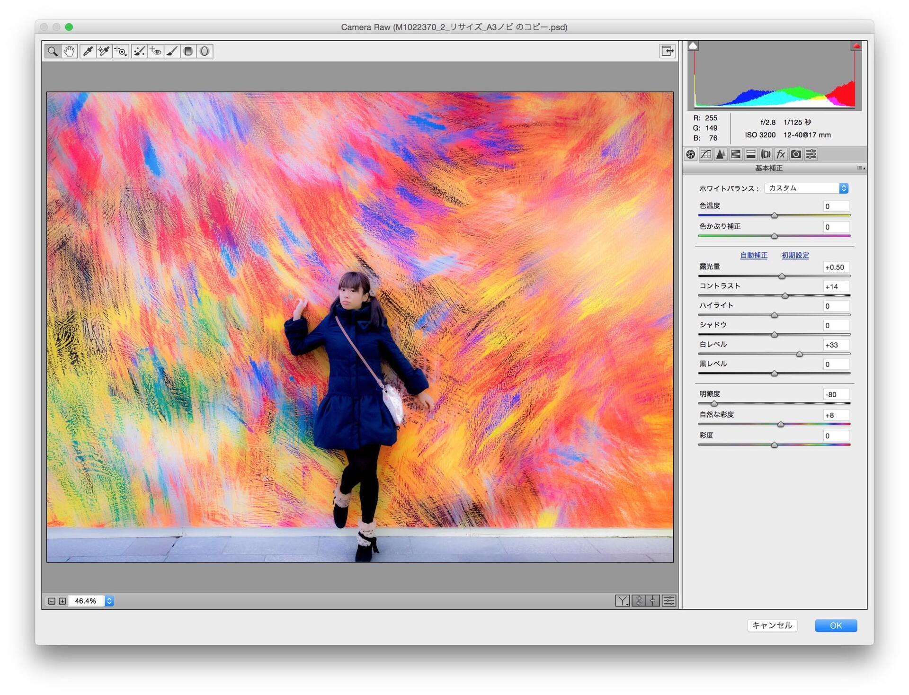Click the 初期設定 link
The height and width of the screenshot is (695, 909).
coord(795,256)
